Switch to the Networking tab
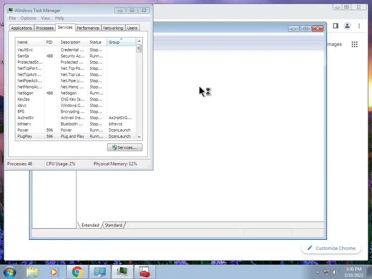 tap(113, 28)
